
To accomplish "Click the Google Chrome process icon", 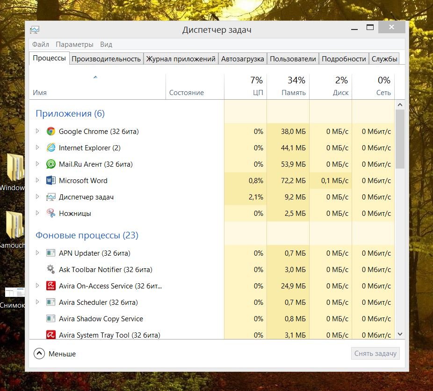I will coord(51,132).
